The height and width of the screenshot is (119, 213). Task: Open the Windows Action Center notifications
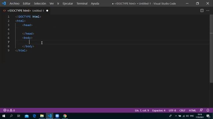pos(208,116)
